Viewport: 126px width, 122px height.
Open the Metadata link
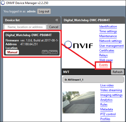point(107,109)
